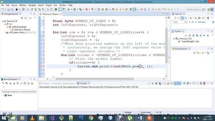Click the green local status icon
This screenshot has width=215, height=121.
(x=6, y=95)
